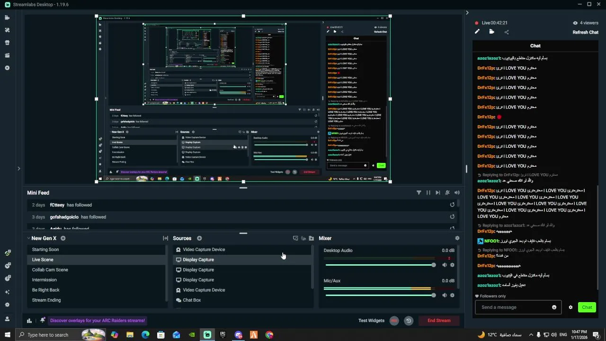This screenshot has width=606, height=341.
Task: Send message with green Chat button
Action: click(587, 307)
